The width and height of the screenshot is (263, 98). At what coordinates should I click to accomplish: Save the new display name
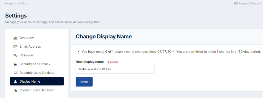[x=84, y=82]
